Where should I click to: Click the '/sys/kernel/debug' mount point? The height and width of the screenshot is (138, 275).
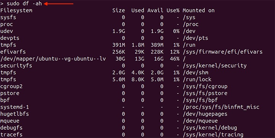coord(210,128)
